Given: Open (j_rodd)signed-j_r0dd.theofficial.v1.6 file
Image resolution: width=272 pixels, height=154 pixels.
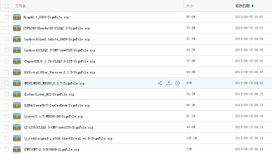Looking at the screenshot, I should click(68, 138).
